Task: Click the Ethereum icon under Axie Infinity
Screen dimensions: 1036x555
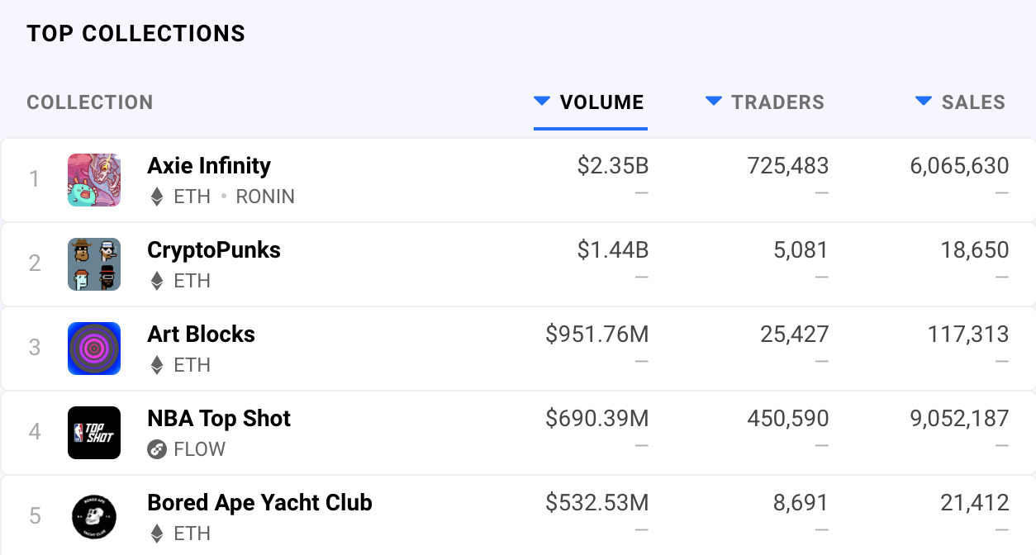Action: (x=157, y=197)
